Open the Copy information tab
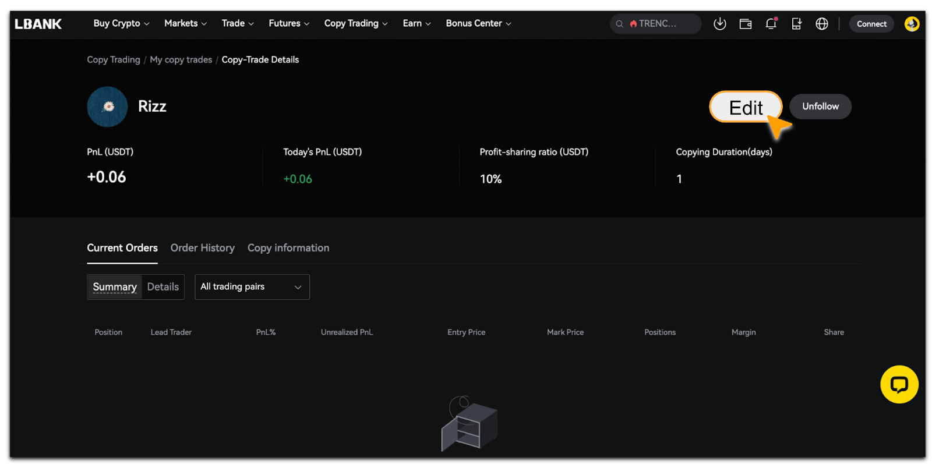 (288, 248)
